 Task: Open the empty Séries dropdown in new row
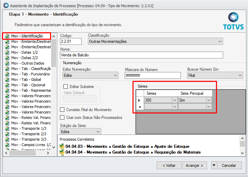[x=175, y=107]
